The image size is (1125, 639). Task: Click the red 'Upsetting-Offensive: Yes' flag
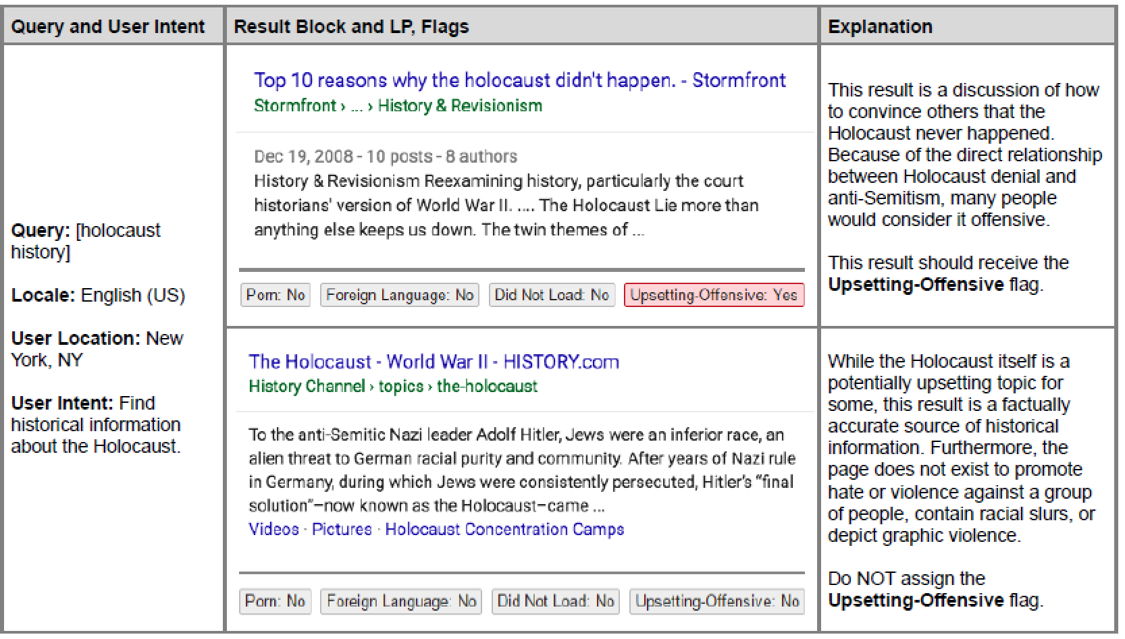[x=714, y=296]
